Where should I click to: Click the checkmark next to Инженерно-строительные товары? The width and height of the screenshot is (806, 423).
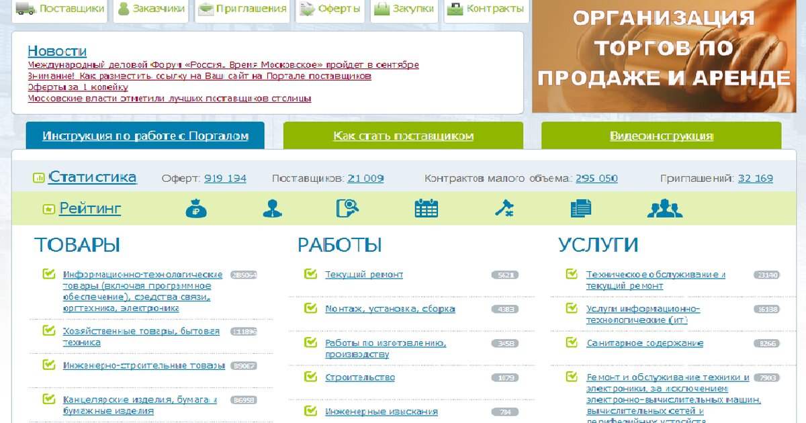pyautogui.click(x=48, y=365)
